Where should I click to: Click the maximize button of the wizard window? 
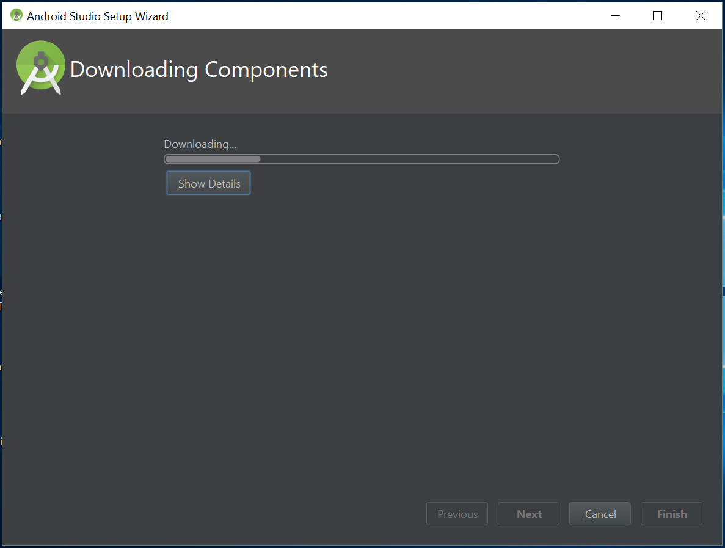click(x=657, y=15)
